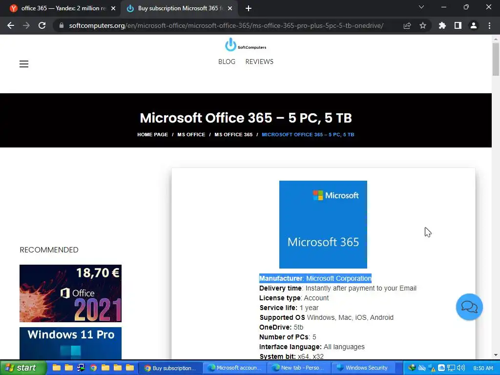Image resolution: width=500 pixels, height=375 pixels.
Task: Open the MS OFFICE breadcrumb link
Action: tap(191, 135)
